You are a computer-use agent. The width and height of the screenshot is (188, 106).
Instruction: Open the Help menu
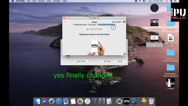coord(65,1)
